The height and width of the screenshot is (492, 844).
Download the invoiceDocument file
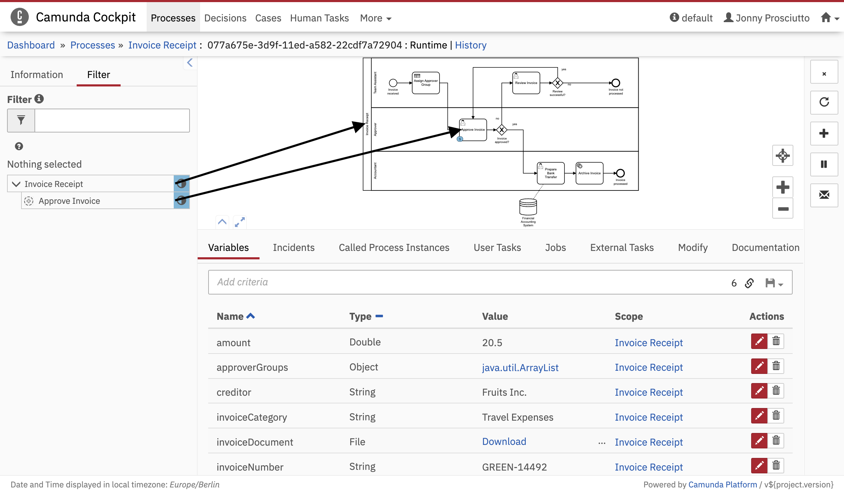[504, 441]
